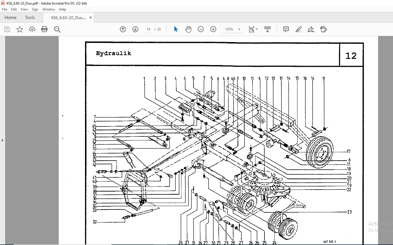
Task: Close the KS6_6.60-20_Duo document tab
Action: 90,18
